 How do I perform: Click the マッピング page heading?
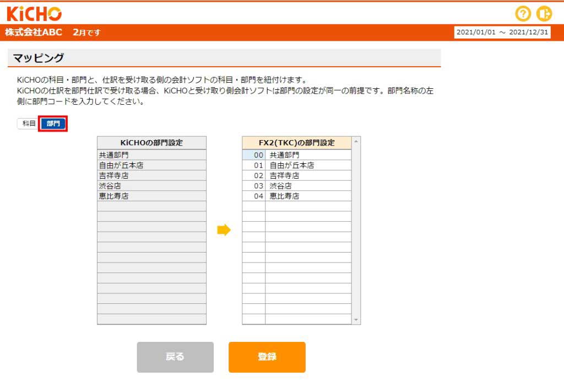pos(39,58)
